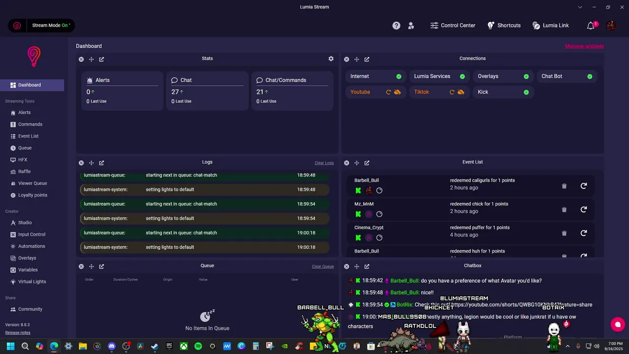This screenshot has height=354, width=629.
Task: Click the Manage widgets link
Action: click(584, 46)
